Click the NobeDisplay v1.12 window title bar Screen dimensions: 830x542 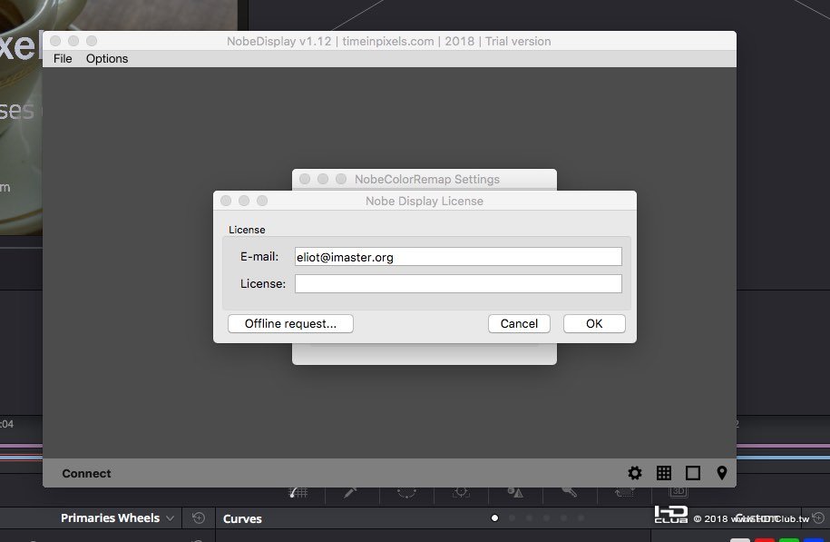click(x=389, y=41)
